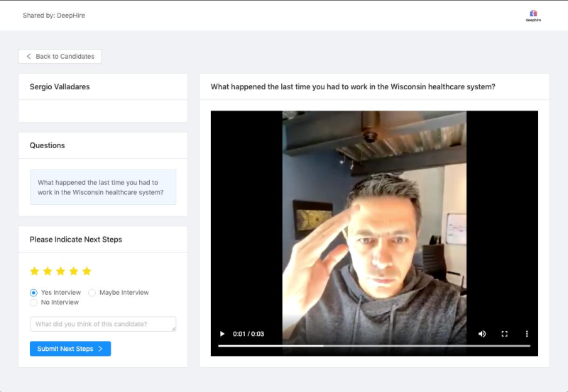This screenshot has width=568, height=392.
Task: Click the Sergio Valladares name header
Action: pyautogui.click(x=60, y=86)
